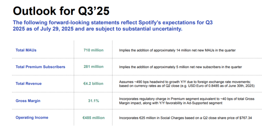
Task: Click the 'Total MAUs' row label
Action: click(x=26, y=50)
